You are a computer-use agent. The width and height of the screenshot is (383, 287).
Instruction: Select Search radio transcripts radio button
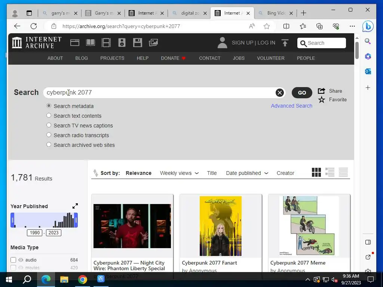(x=49, y=135)
